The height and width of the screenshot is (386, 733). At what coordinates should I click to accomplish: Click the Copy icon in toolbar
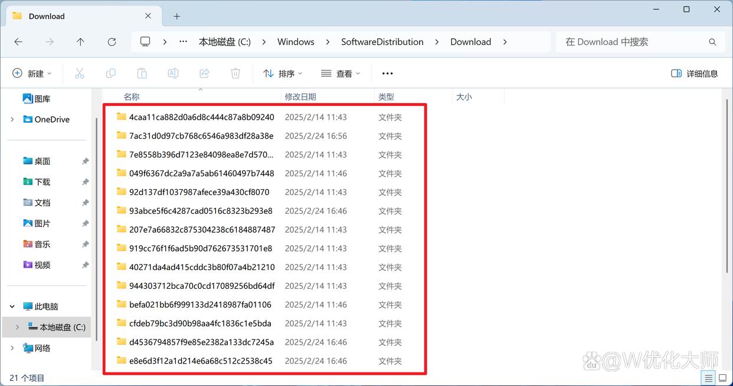(111, 74)
